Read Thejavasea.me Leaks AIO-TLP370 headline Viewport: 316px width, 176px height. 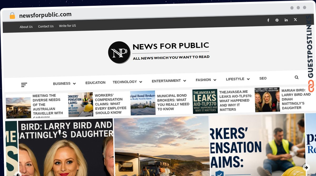click(x=235, y=101)
